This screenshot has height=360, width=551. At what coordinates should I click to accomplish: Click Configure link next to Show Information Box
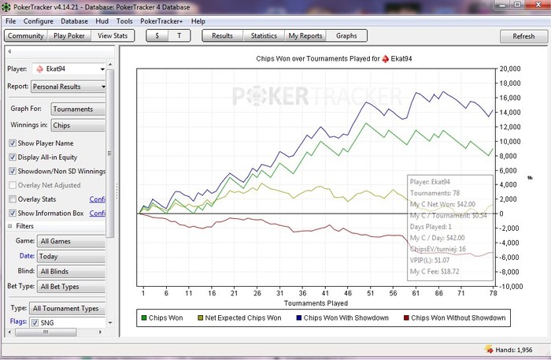click(98, 213)
